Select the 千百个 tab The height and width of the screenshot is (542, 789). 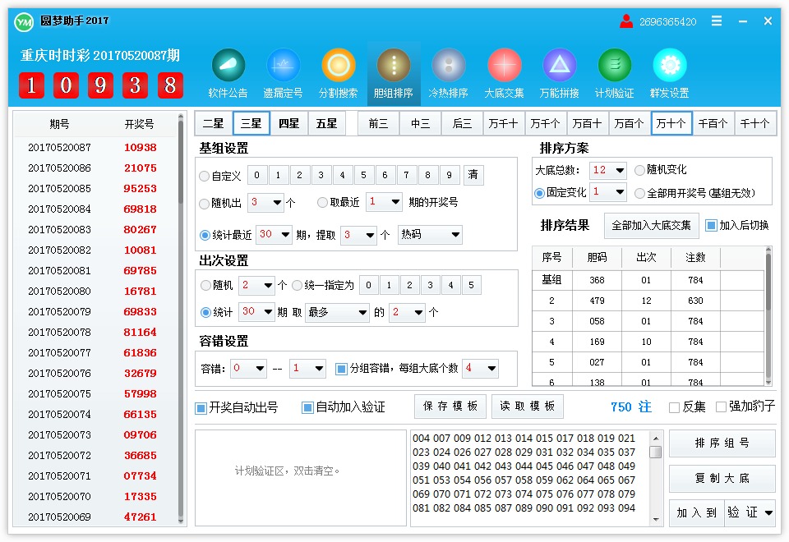click(x=715, y=122)
